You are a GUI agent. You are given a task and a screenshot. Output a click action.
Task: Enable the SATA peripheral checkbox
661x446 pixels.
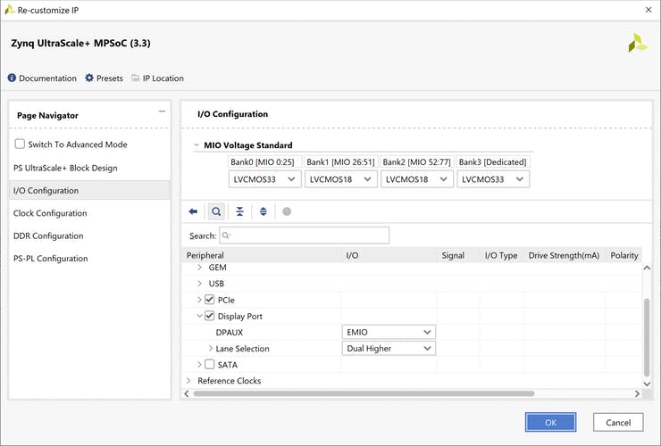click(210, 364)
